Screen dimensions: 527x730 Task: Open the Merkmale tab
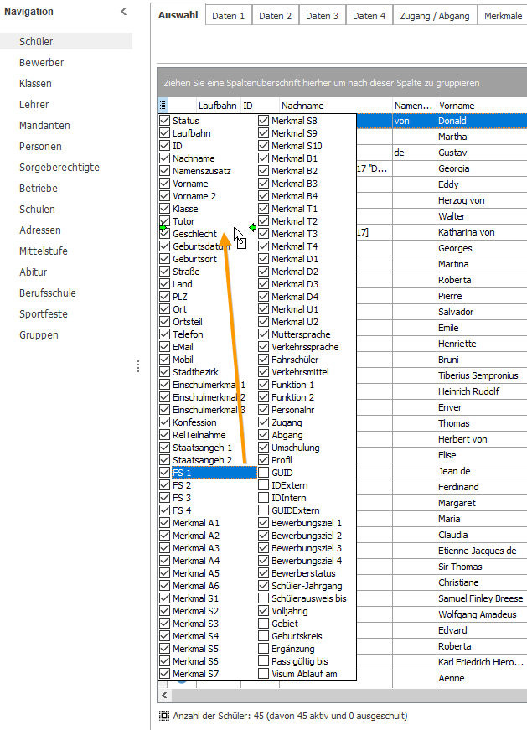point(503,16)
